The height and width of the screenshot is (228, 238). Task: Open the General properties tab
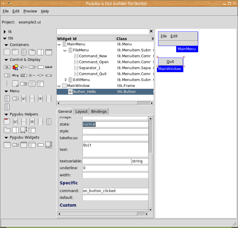pos(65,112)
